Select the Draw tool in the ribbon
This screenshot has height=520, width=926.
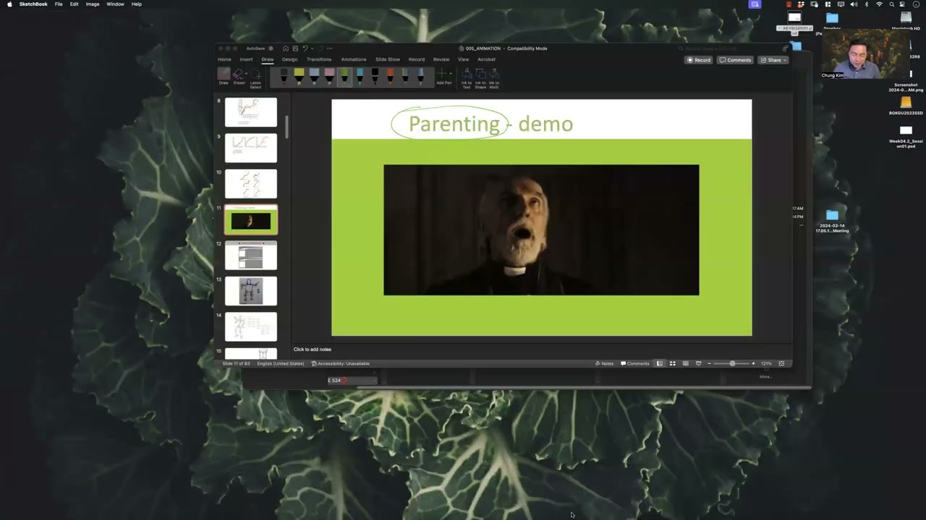[224, 77]
